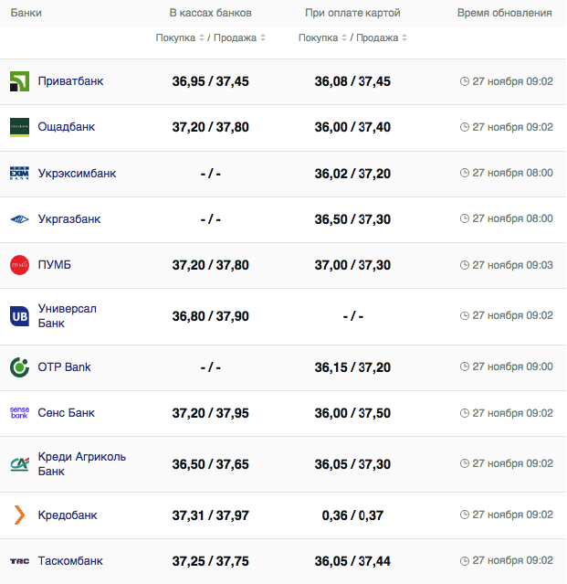Click the Универсал Банк UB logo

click(x=19, y=315)
